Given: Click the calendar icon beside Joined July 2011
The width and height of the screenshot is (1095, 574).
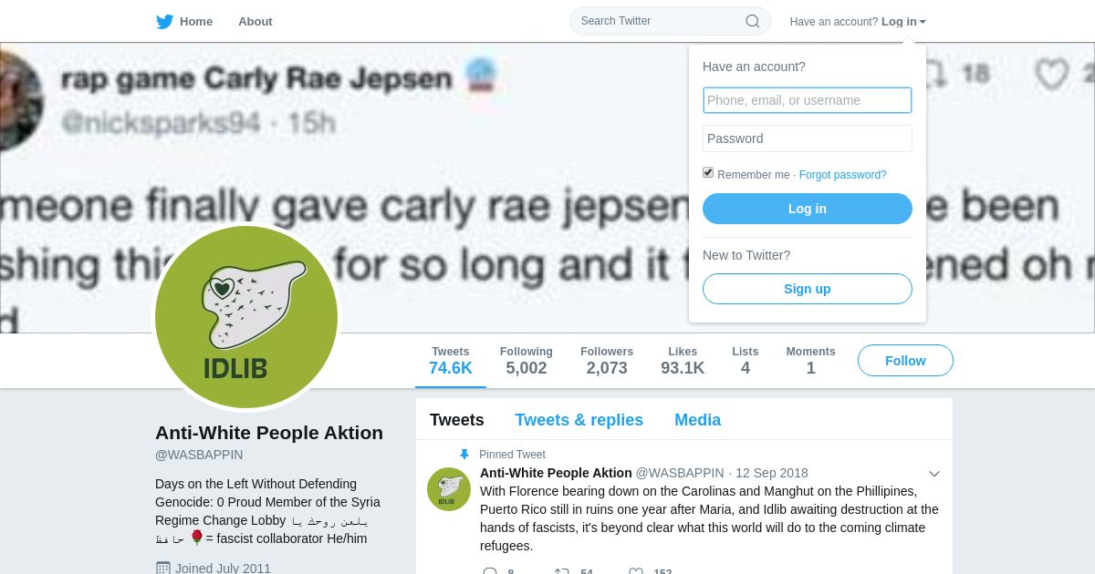Looking at the screenshot, I should point(163,568).
